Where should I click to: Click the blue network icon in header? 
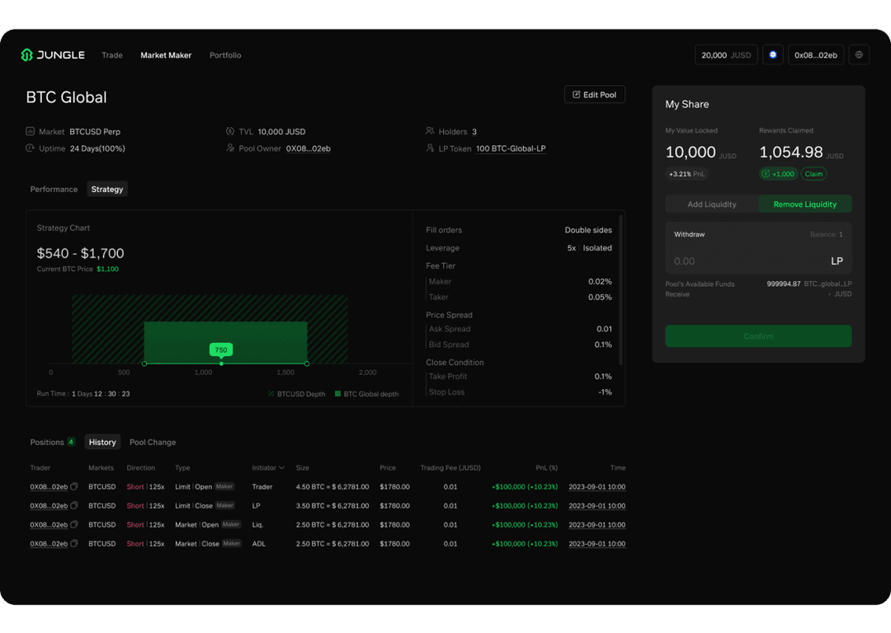coord(772,55)
